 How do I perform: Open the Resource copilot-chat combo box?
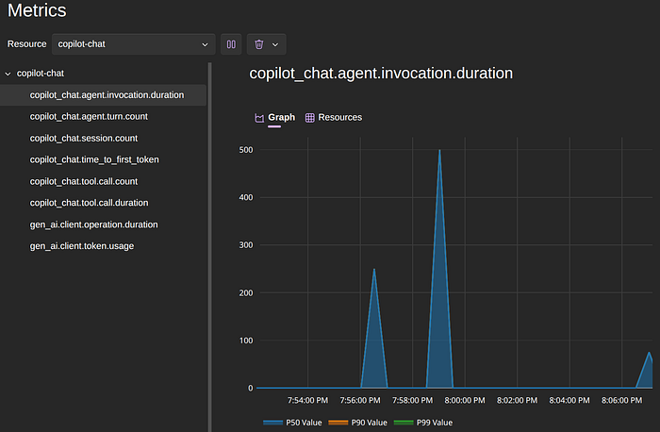click(134, 44)
